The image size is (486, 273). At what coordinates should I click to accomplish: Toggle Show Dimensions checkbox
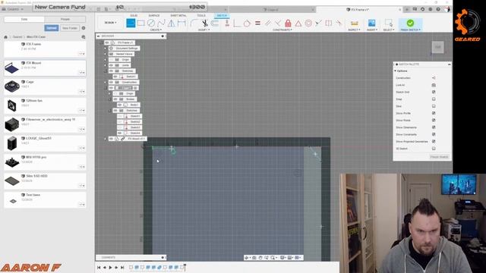click(434, 127)
